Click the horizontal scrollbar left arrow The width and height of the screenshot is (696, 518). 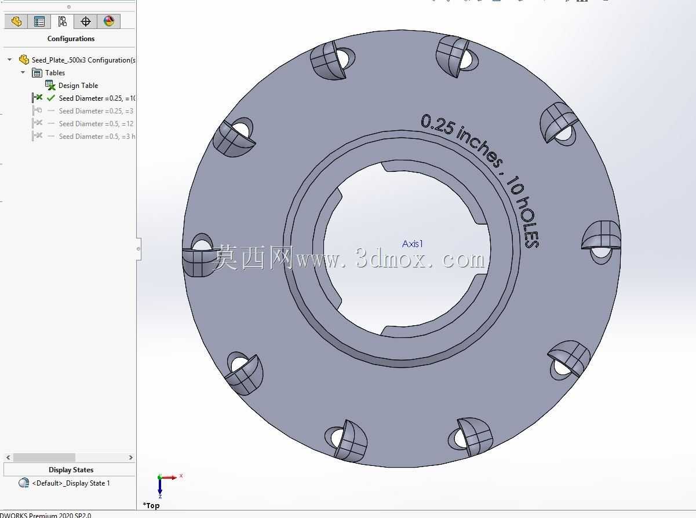click(x=8, y=457)
